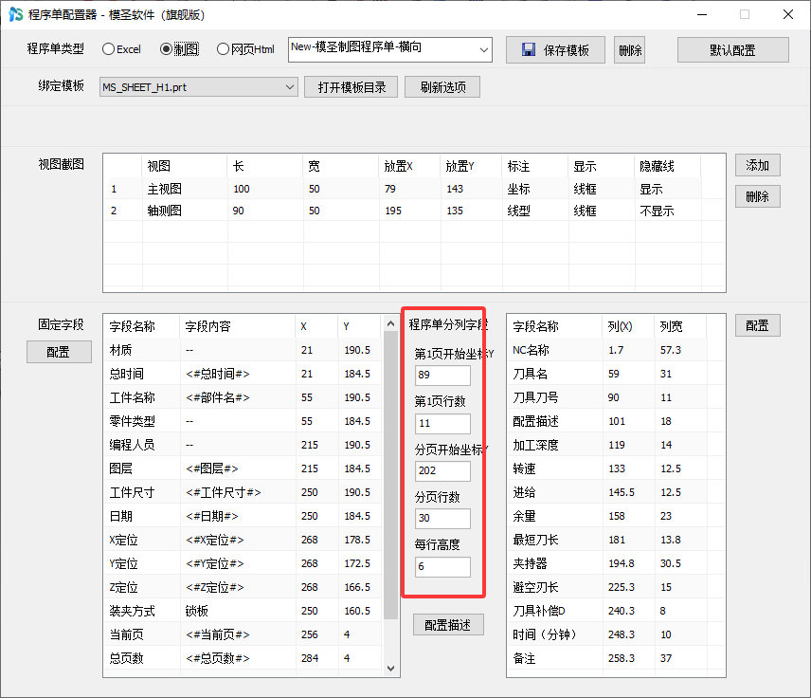Select the X定位 fixed field row
This screenshot has width=811, height=698.
coord(243,540)
